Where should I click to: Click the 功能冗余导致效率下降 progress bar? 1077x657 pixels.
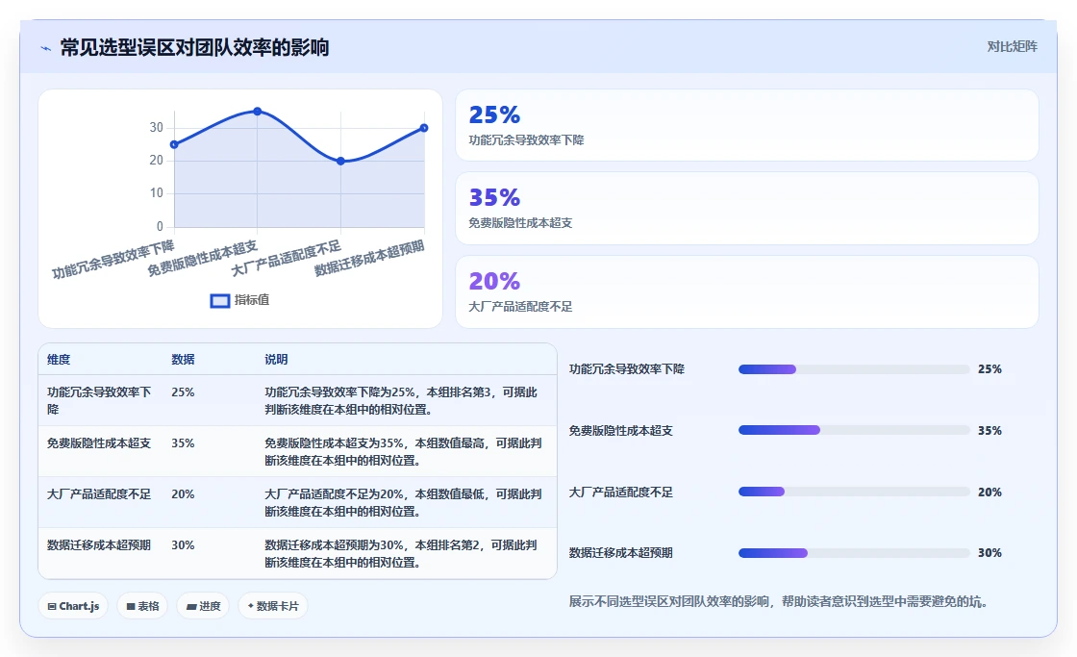tap(854, 369)
